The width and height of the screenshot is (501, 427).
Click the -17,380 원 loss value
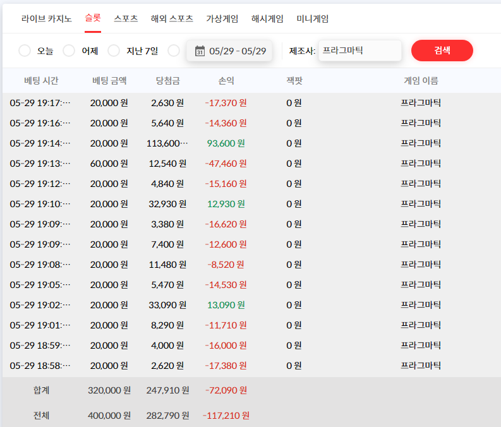(x=226, y=365)
